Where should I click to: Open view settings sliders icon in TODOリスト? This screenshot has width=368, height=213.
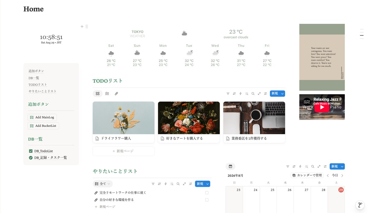coord(265,94)
